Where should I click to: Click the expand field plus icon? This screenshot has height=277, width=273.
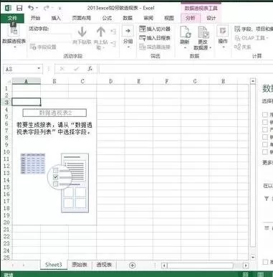[x=113, y=32]
